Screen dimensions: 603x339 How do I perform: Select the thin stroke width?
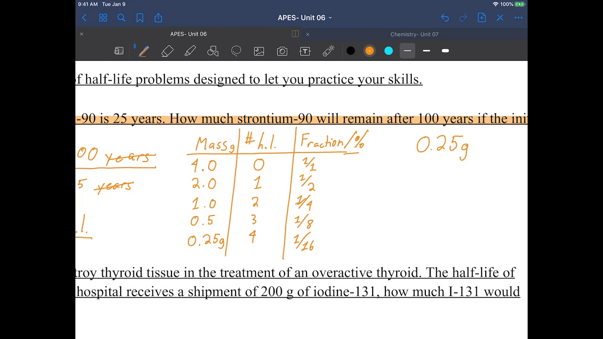(x=407, y=51)
